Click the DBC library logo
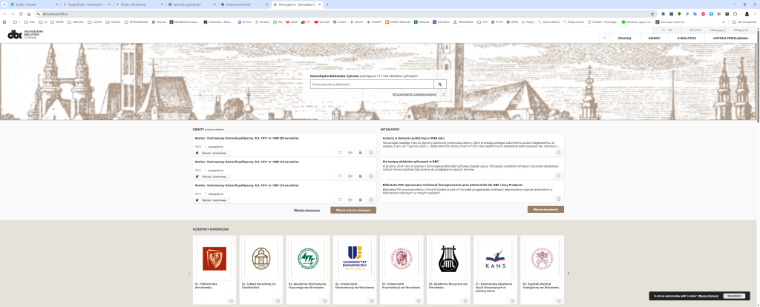 [x=26, y=34]
